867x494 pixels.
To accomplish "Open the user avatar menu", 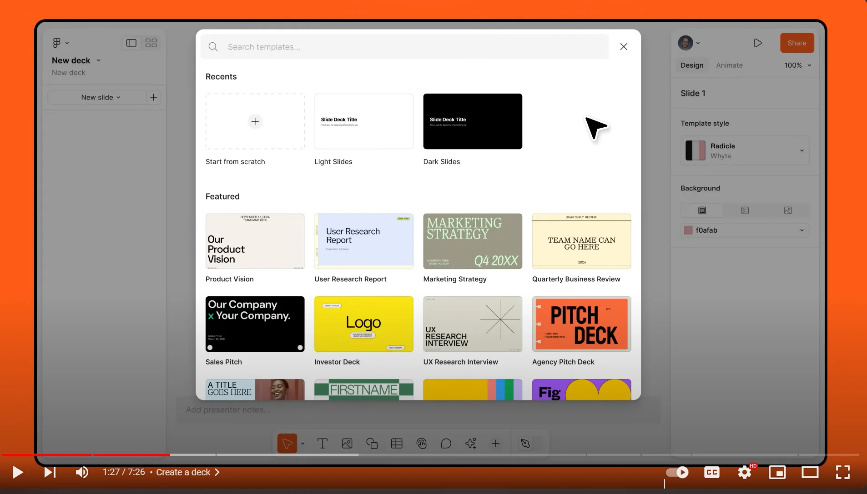I will pyautogui.click(x=689, y=43).
